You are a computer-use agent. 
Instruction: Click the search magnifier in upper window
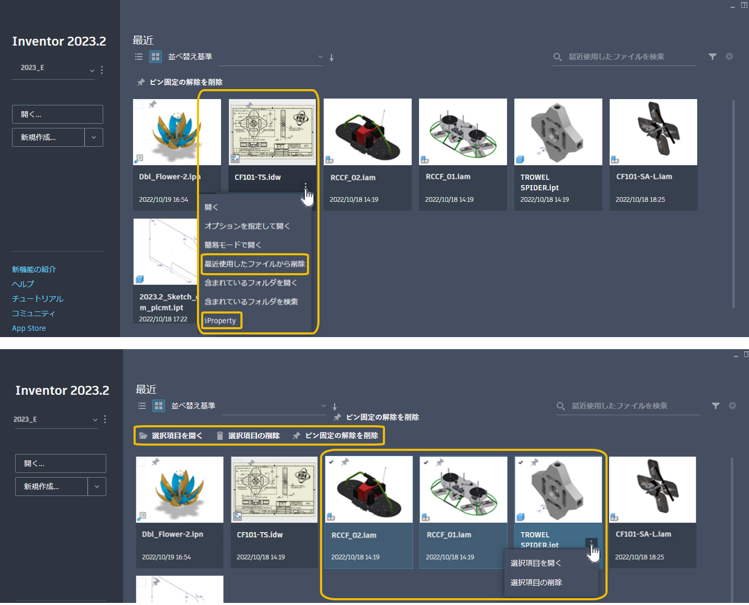(x=557, y=57)
